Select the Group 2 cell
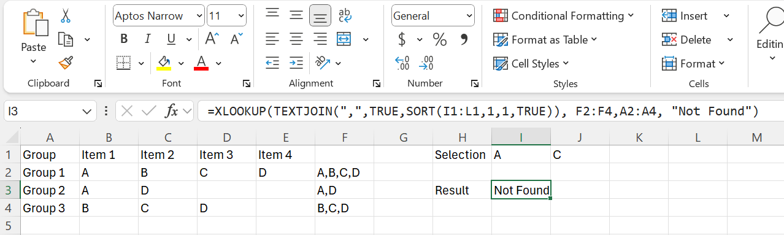 tap(50, 190)
